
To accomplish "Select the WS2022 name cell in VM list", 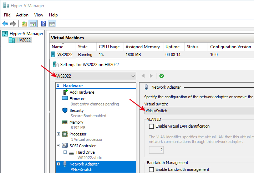I will pyautogui.click(x=65, y=55).
